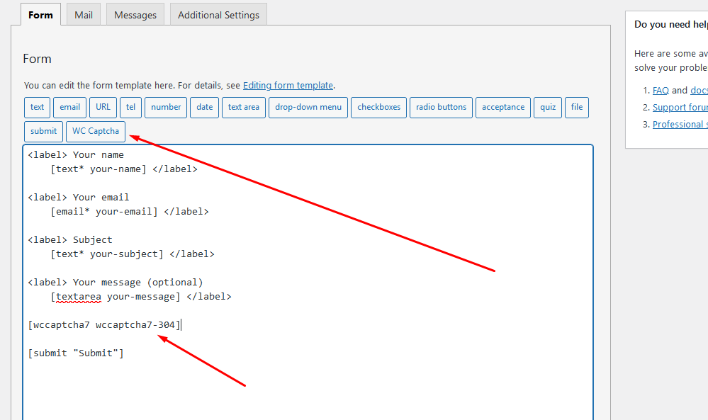
Task: Click the '<label> Subject' line
Action: click(70, 240)
